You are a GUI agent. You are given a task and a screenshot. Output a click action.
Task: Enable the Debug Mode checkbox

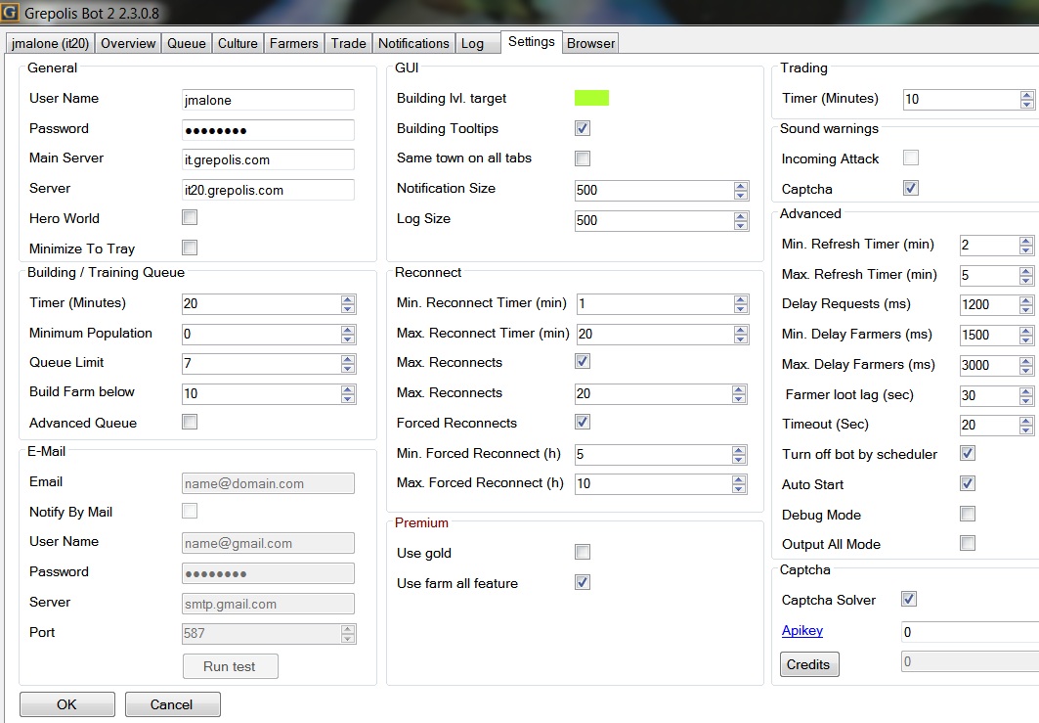(968, 514)
